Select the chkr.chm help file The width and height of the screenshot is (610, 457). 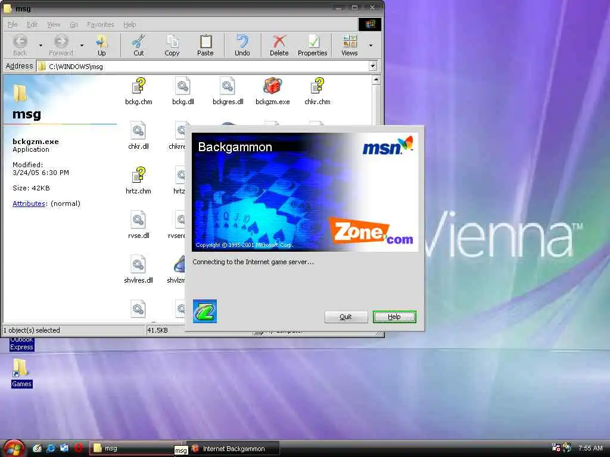coord(318,92)
